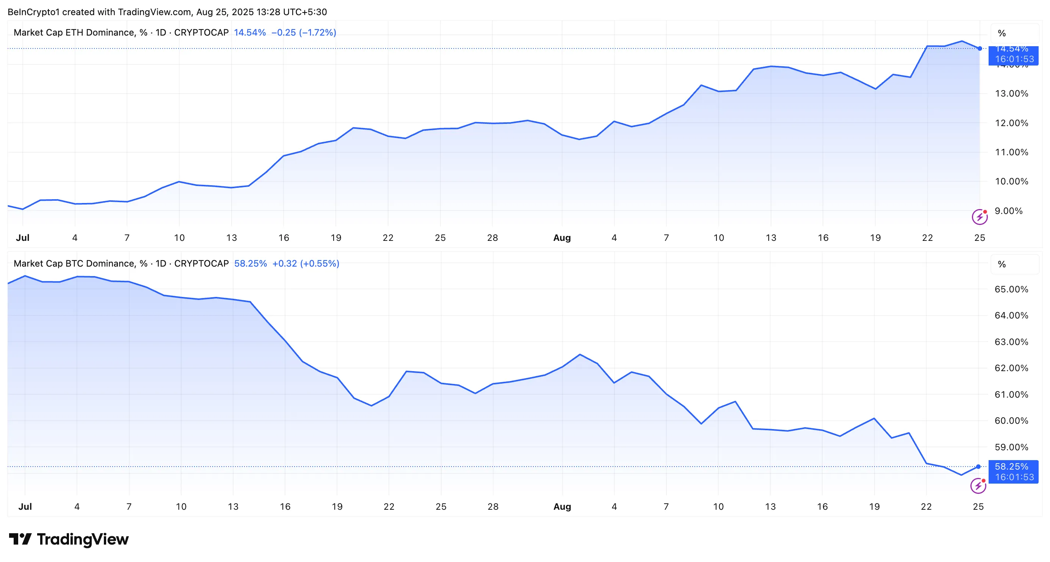The width and height of the screenshot is (1050, 562).
Task: Click the Jul label on BTC chart time axis
Action: pos(25,507)
